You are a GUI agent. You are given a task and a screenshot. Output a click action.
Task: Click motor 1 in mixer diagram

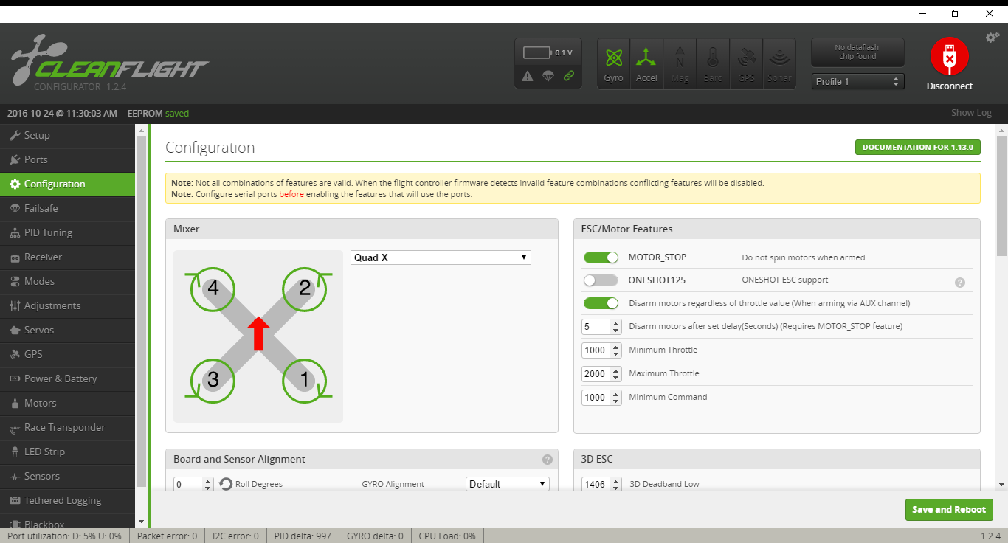(x=305, y=380)
